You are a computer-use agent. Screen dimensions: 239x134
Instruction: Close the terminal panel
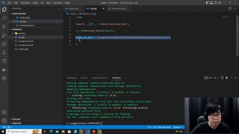click(235, 78)
